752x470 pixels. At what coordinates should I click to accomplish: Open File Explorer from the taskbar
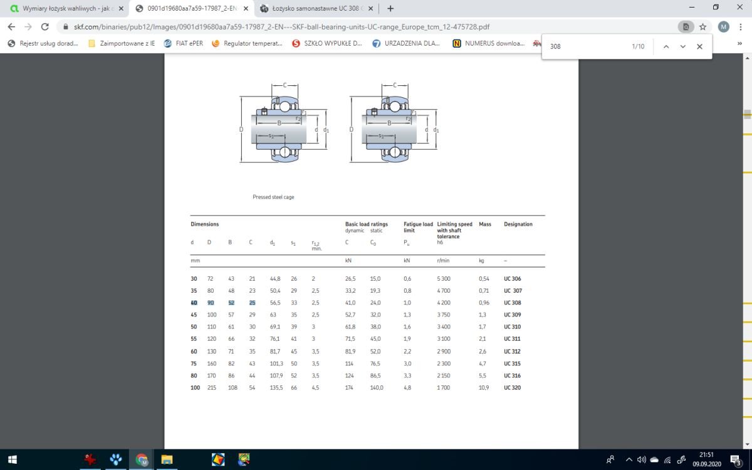[x=167, y=460]
